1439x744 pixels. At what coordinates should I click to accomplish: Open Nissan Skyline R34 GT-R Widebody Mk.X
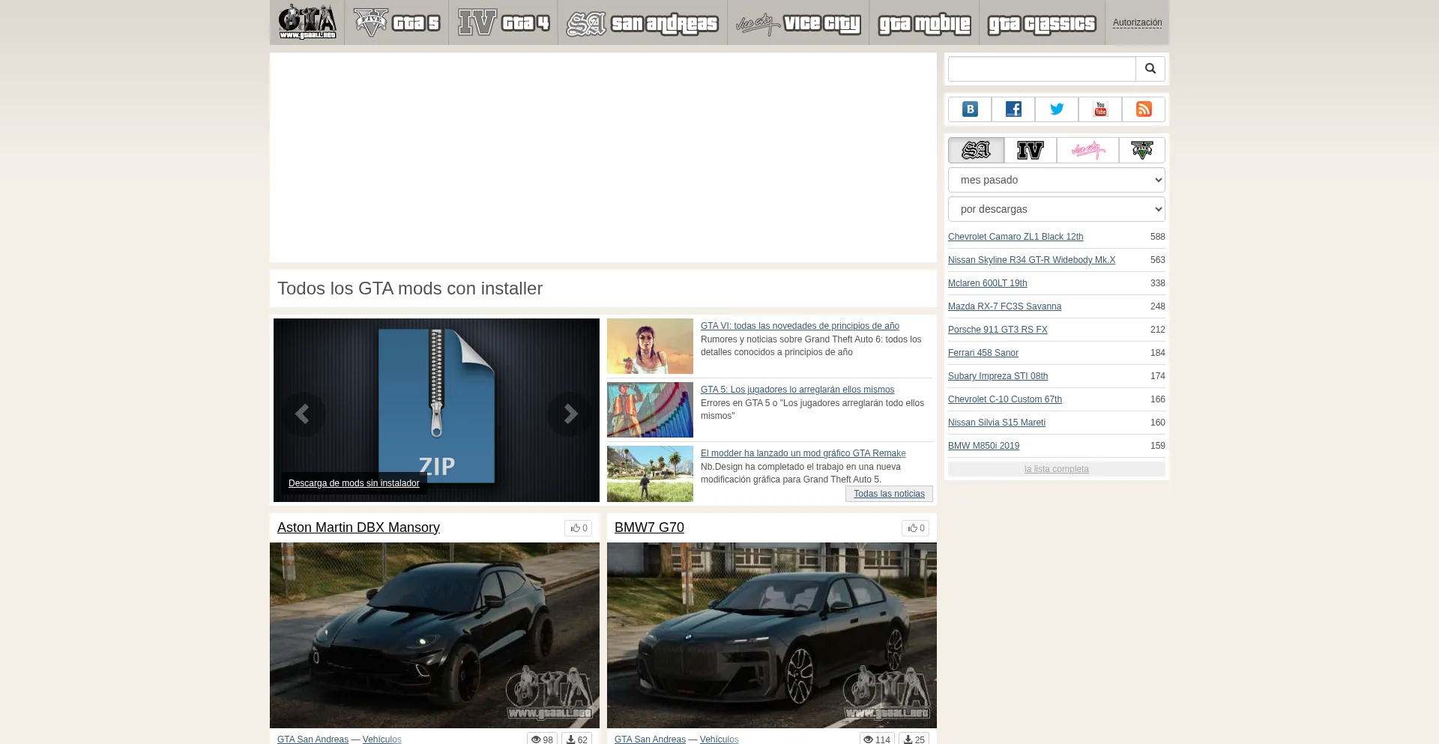coord(1031,260)
